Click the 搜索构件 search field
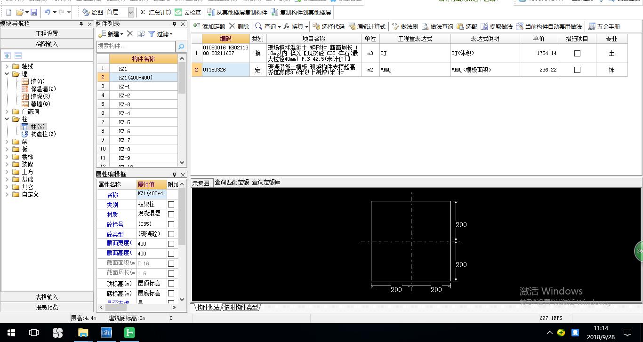 [x=136, y=46]
